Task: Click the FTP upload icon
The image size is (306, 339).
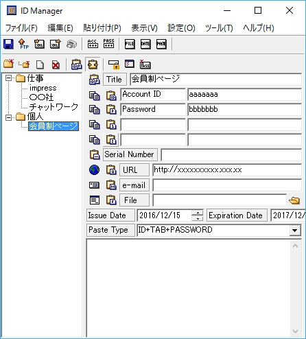Action: coord(23,44)
